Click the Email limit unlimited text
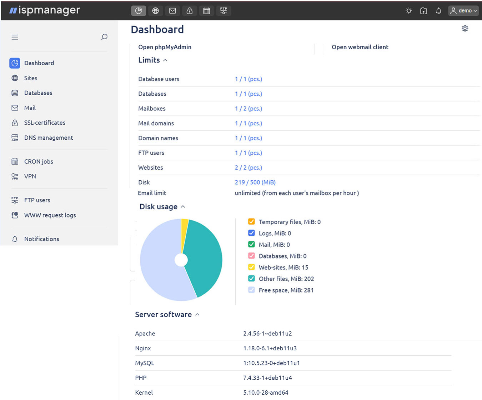 [x=297, y=193]
